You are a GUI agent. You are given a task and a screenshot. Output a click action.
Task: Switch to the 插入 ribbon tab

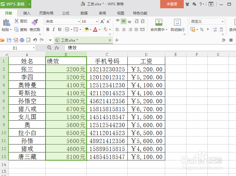pyautogui.click(x=27, y=13)
